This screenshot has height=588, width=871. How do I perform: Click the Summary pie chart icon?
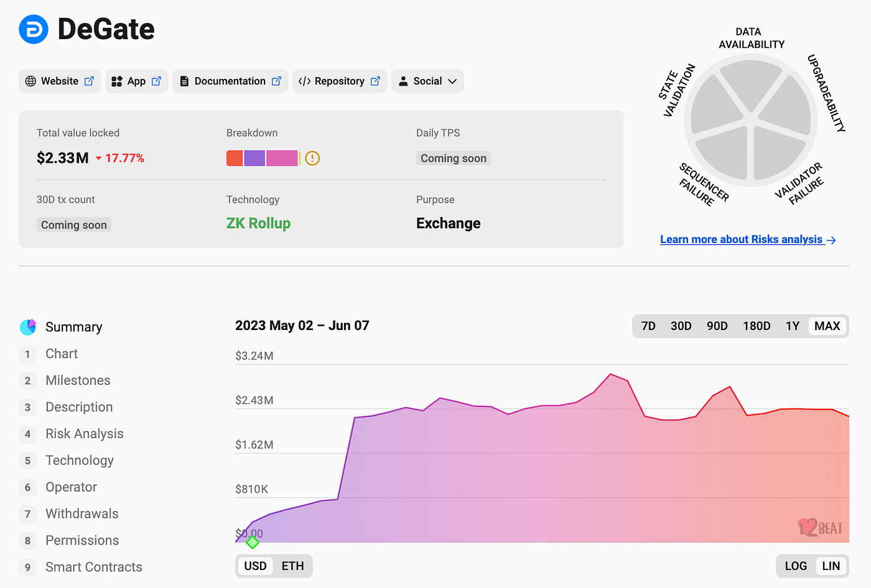(28, 327)
